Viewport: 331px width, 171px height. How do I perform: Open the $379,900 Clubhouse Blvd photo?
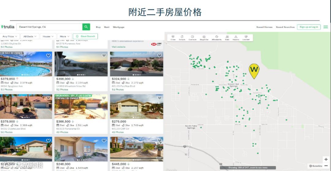(x=26, y=107)
